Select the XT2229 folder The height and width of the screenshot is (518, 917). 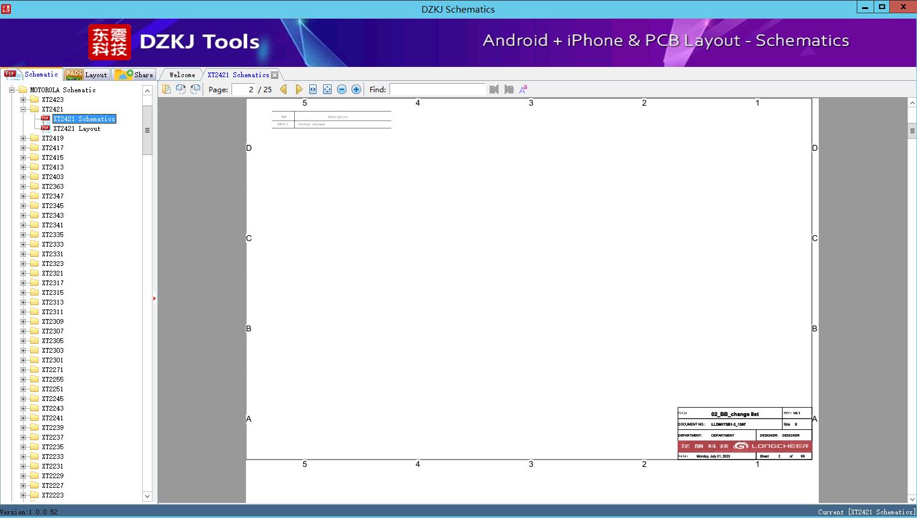(x=52, y=476)
